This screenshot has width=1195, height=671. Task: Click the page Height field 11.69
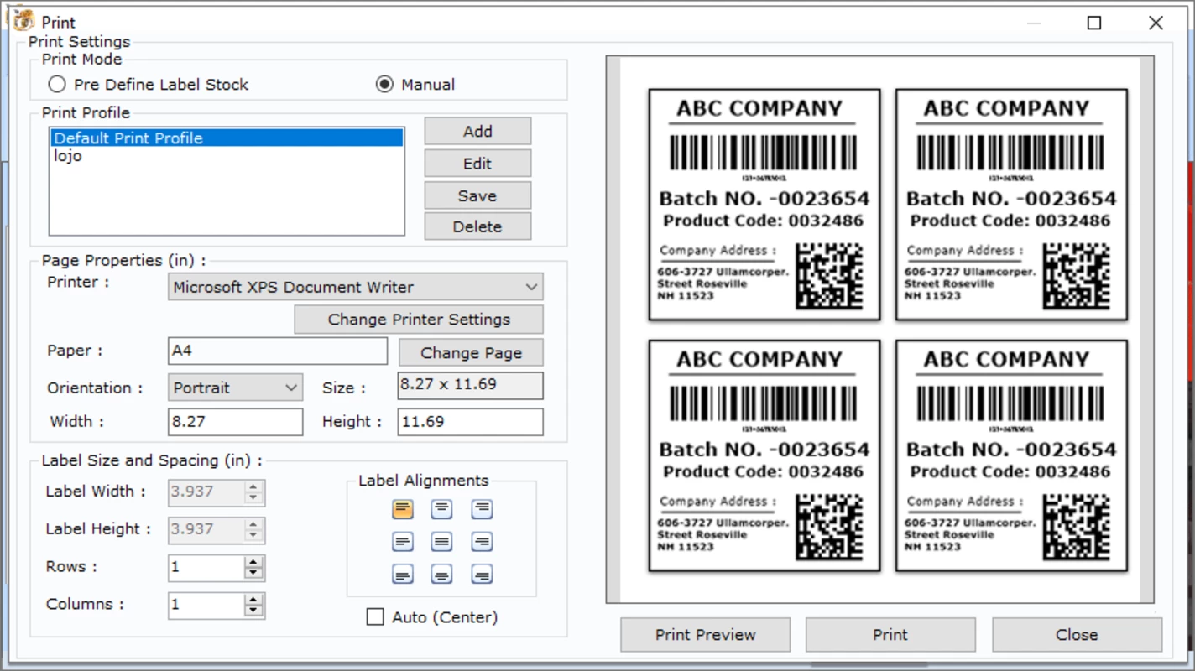click(470, 422)
